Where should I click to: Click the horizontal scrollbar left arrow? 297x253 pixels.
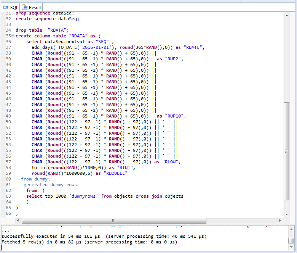[x=18, y=221]
